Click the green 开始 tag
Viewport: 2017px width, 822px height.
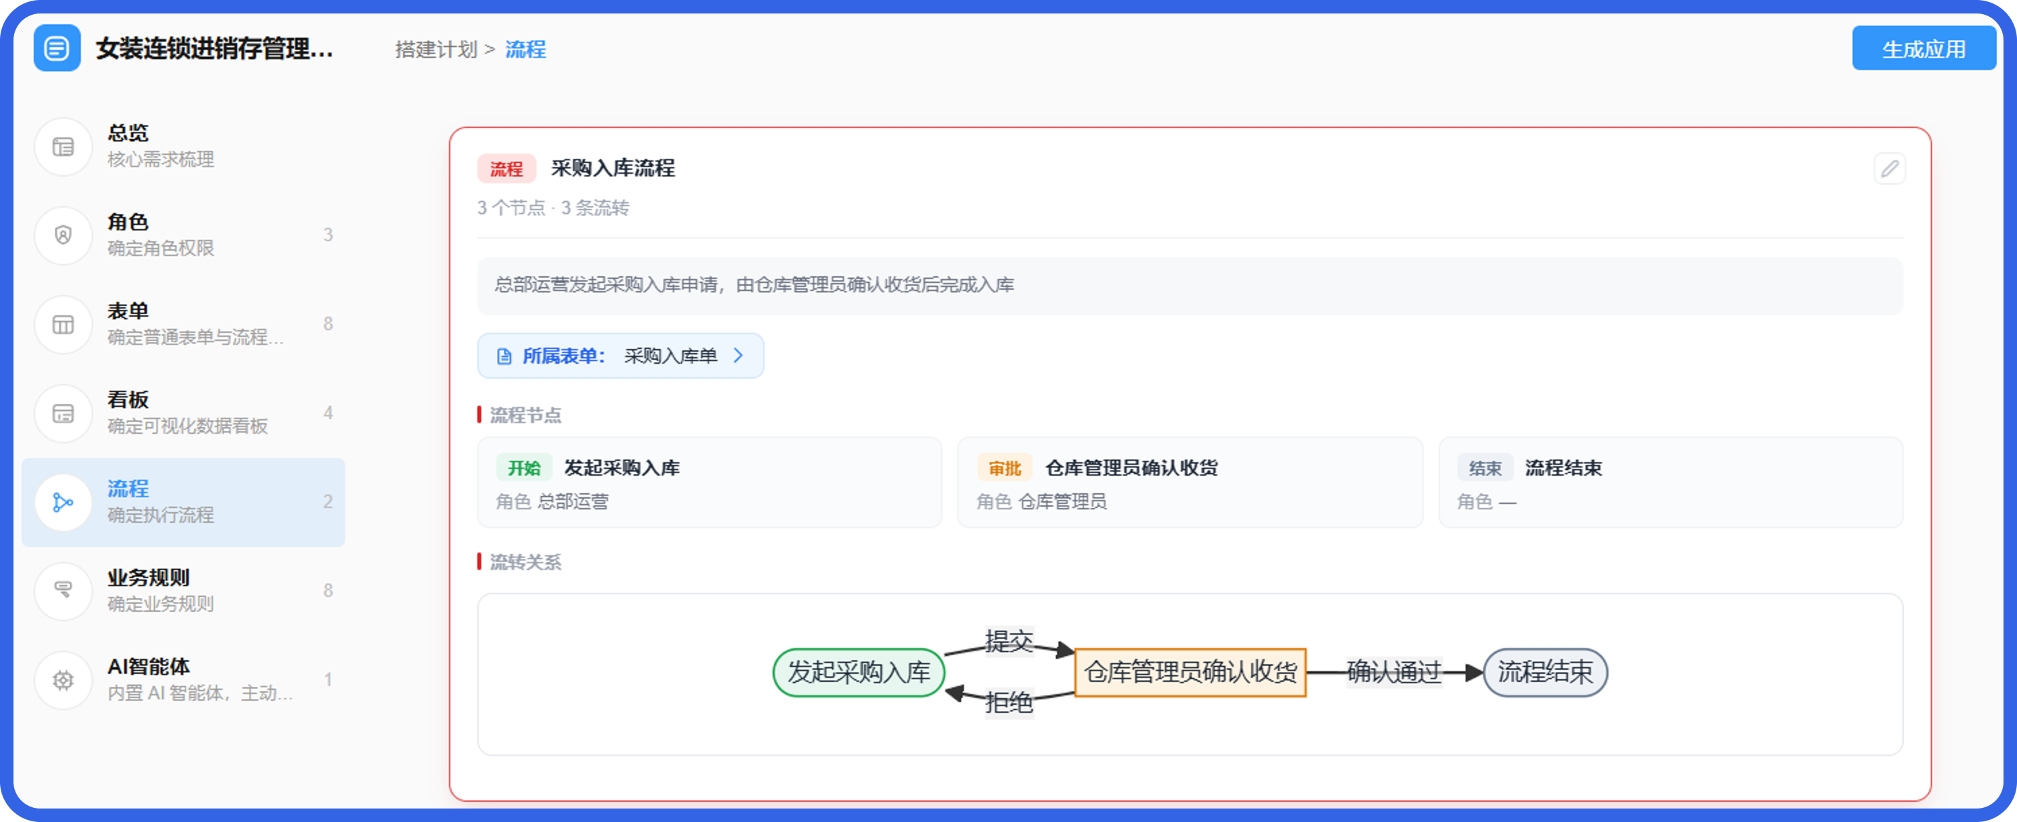click(524, 468)
